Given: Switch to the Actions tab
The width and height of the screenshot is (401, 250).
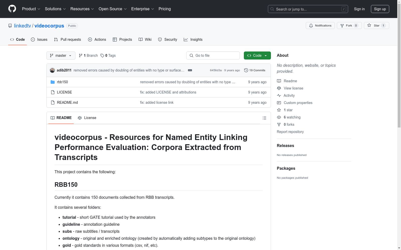Looking at the screenshot, I should click(97, 39).
